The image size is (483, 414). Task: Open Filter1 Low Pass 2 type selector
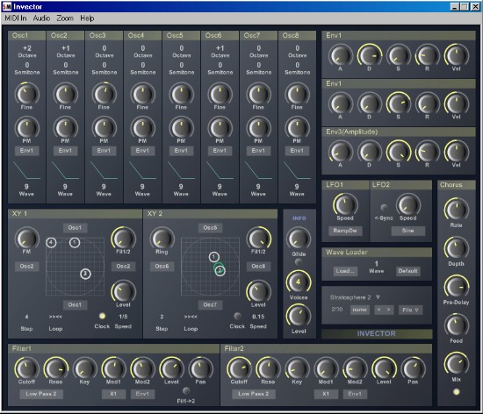(41, 394)
